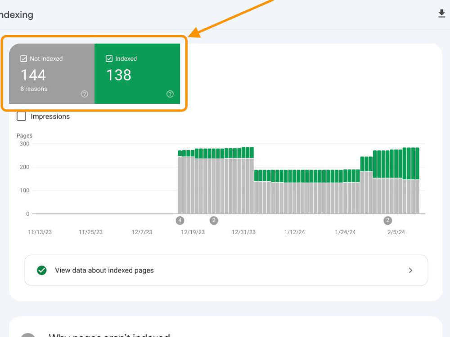Screen dimensions: 450x337
Task: Click the Pages axis title
Action: tap(24, 136)
